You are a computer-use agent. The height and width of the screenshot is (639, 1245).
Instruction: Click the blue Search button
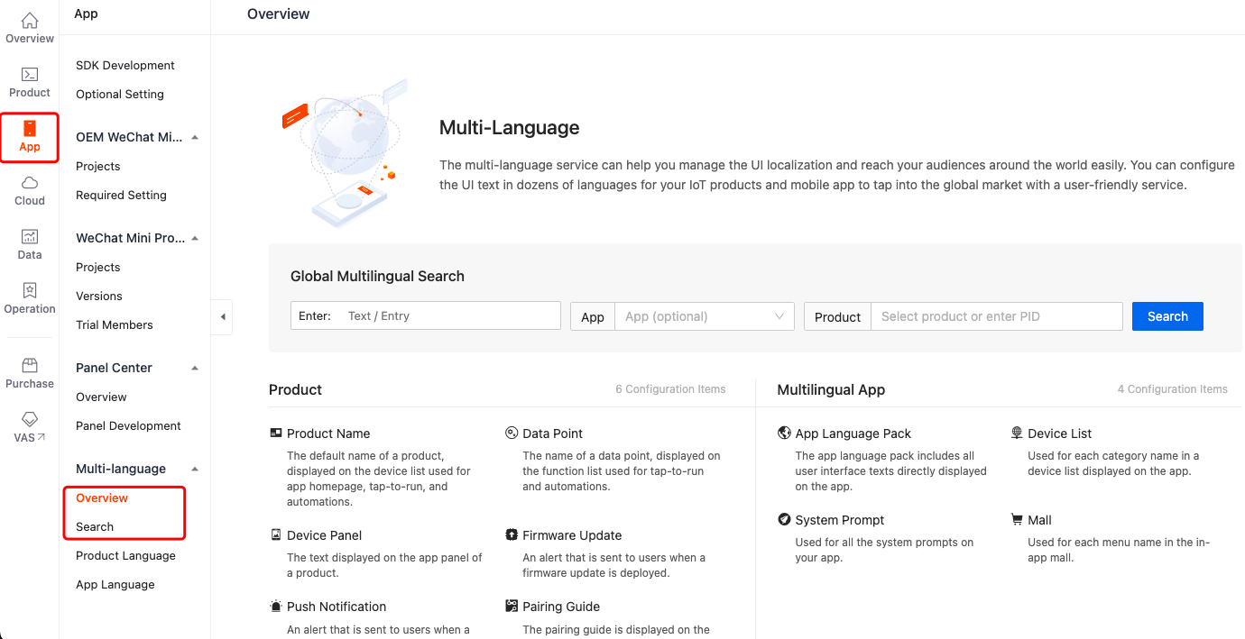click(1167, 316)
